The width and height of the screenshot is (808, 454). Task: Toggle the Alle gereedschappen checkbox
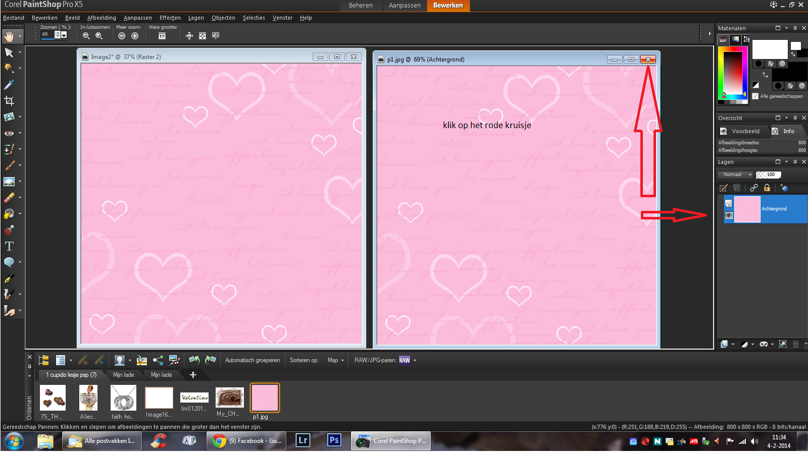[x=755, y=96]
